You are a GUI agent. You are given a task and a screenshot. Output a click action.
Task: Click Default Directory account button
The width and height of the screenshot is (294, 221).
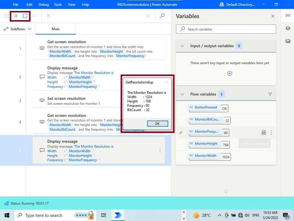coord(237,4)
